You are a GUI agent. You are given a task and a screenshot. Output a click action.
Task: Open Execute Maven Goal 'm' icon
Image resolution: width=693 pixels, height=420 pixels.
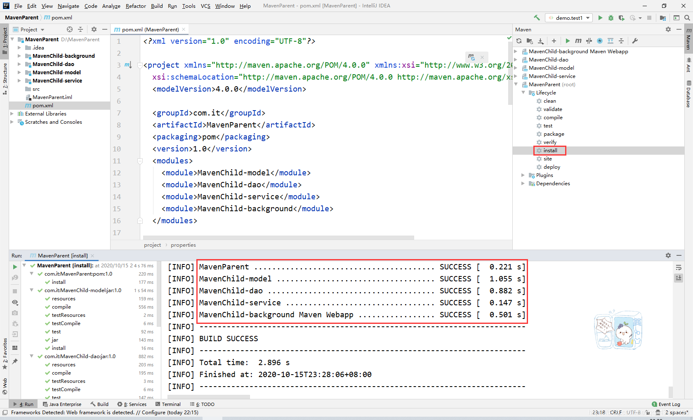pos(578,41)
